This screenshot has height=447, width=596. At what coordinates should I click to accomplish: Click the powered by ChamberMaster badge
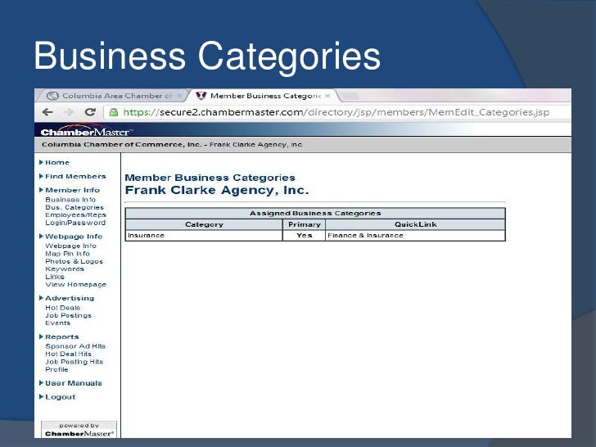[79, 430]
